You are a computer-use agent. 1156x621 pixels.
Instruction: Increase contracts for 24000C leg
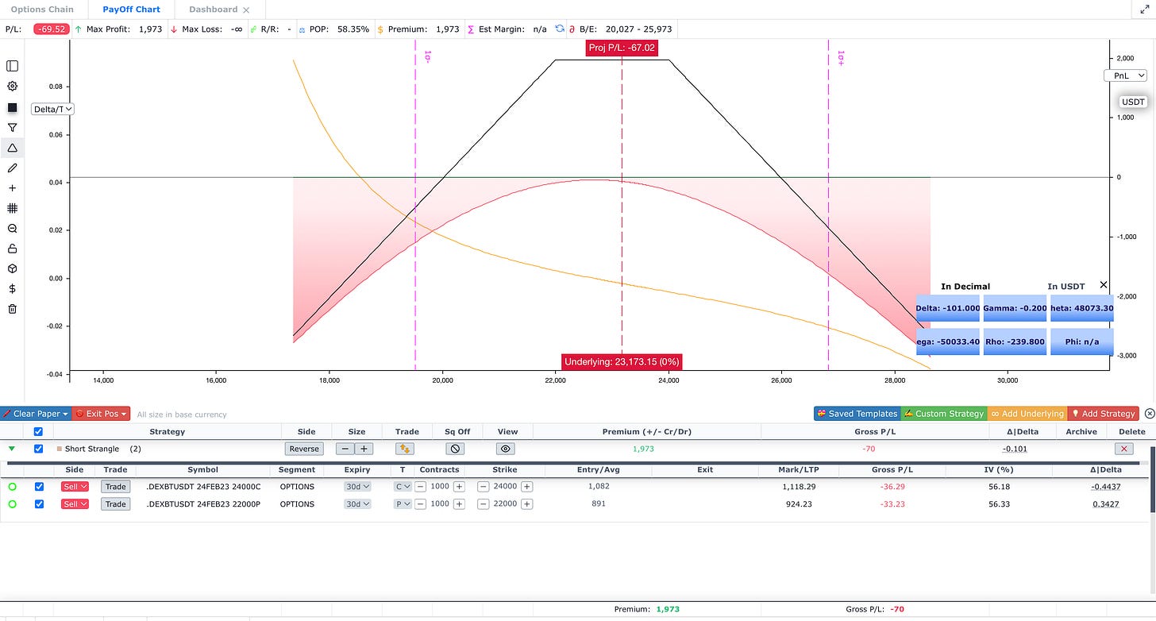pyautogui.click(x=459, y=487)
